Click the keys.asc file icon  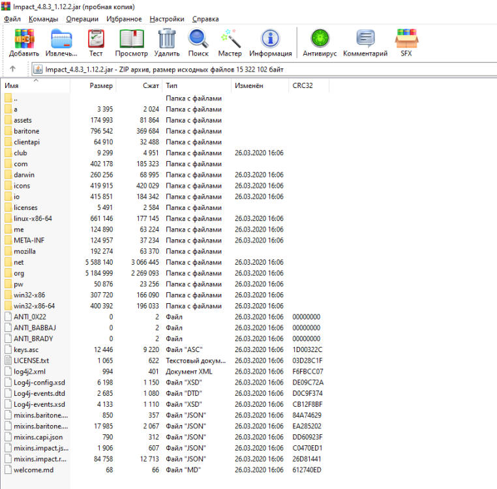8,349
